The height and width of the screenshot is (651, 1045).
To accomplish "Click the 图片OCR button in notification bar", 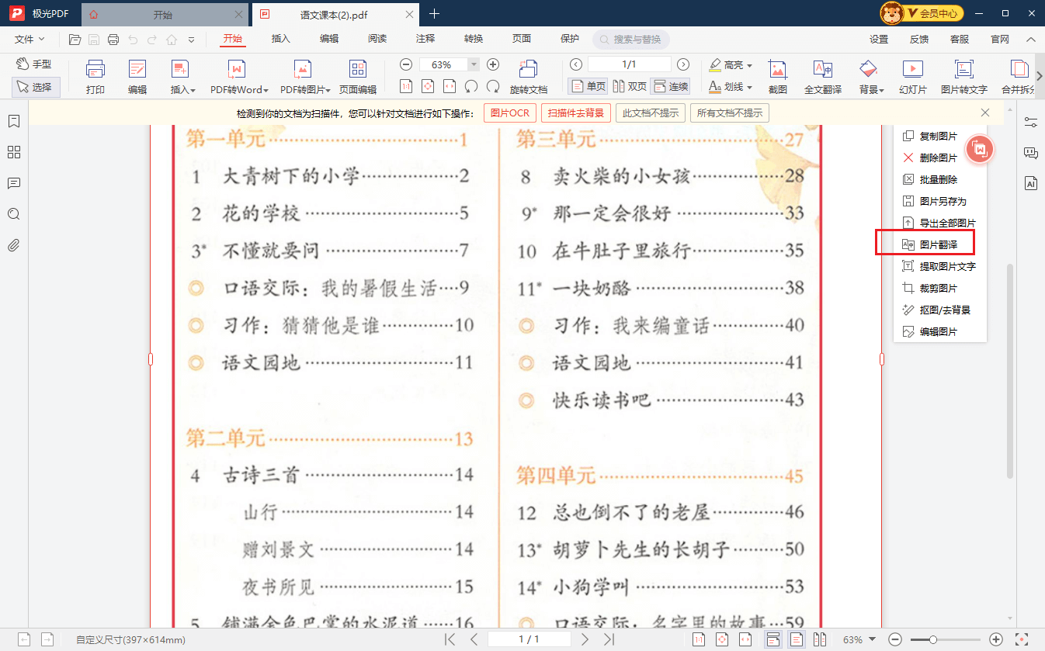I will click(x=510, y=113).
